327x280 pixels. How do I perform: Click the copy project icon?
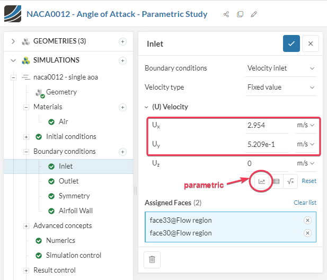240,14
